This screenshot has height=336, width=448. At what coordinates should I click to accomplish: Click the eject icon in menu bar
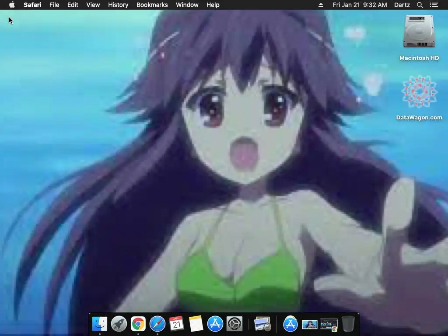[x=321, y=5]
